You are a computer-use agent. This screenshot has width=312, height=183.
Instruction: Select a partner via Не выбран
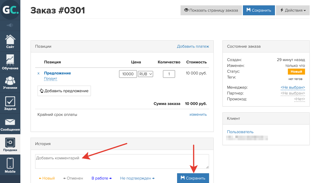(x=293, y=93)
